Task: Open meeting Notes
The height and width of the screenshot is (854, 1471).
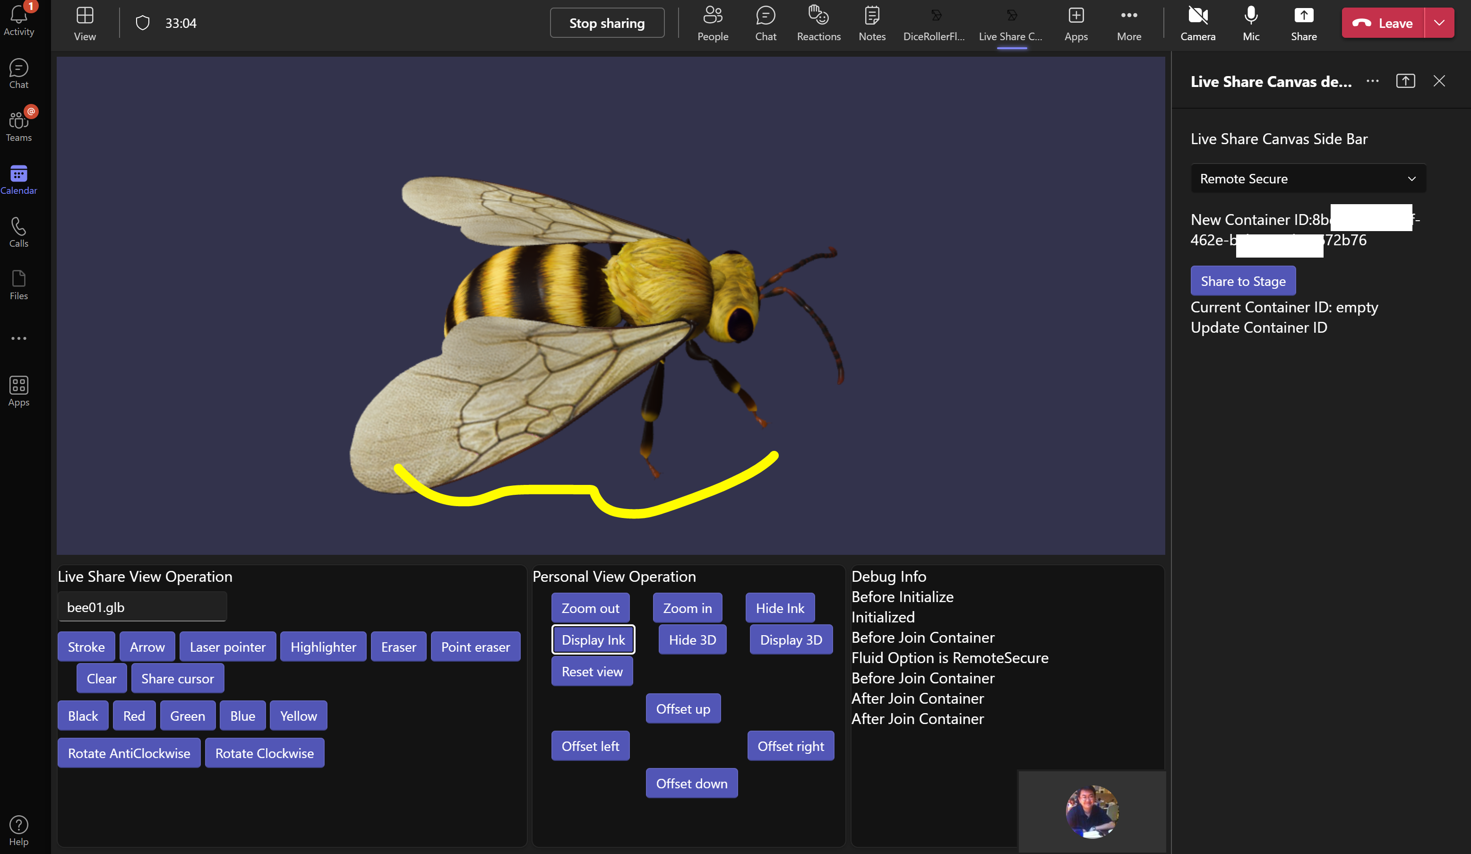Action: (871, 23)
